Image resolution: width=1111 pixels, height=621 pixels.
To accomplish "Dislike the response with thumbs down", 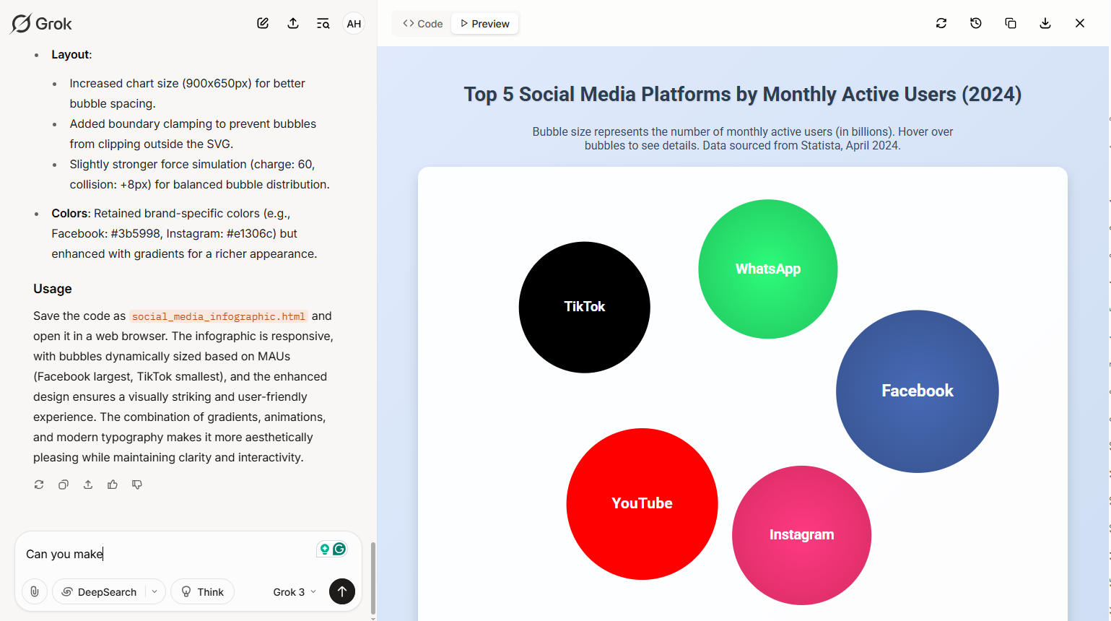I will click(x=137, y=485).
